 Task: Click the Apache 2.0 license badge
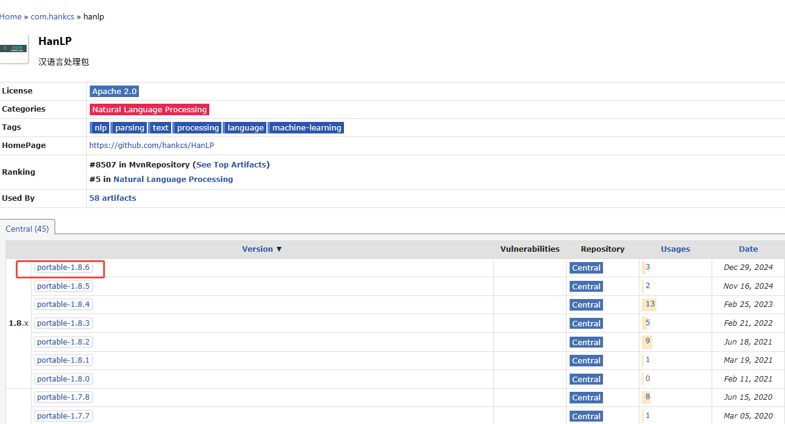(114, 91)
